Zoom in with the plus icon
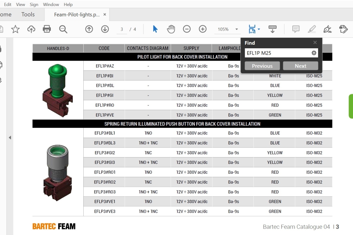 pos(203,29)
